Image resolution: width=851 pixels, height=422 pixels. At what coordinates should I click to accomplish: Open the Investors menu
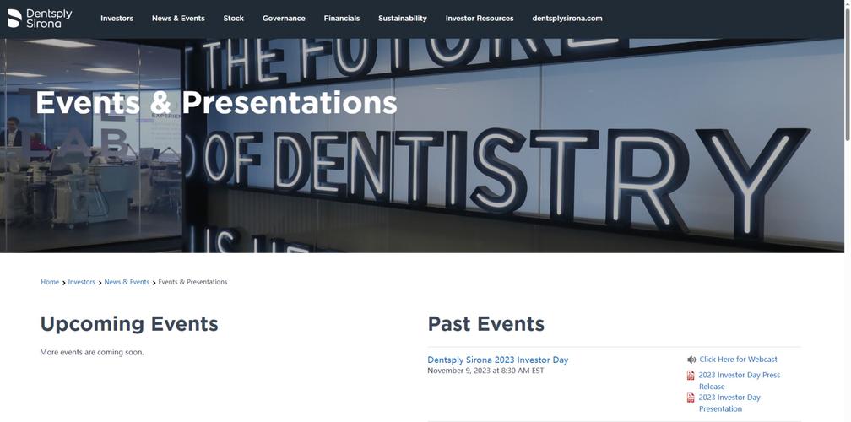coord(117,19)
